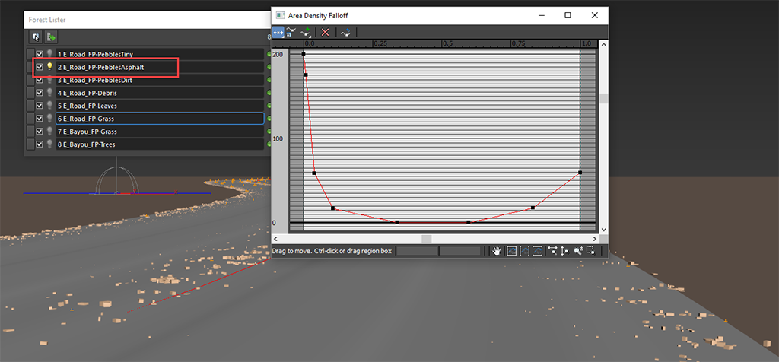This screenshot has height=362, width=779.
Task: Select the Pan hand tool
Action: [x=497, y=250]
